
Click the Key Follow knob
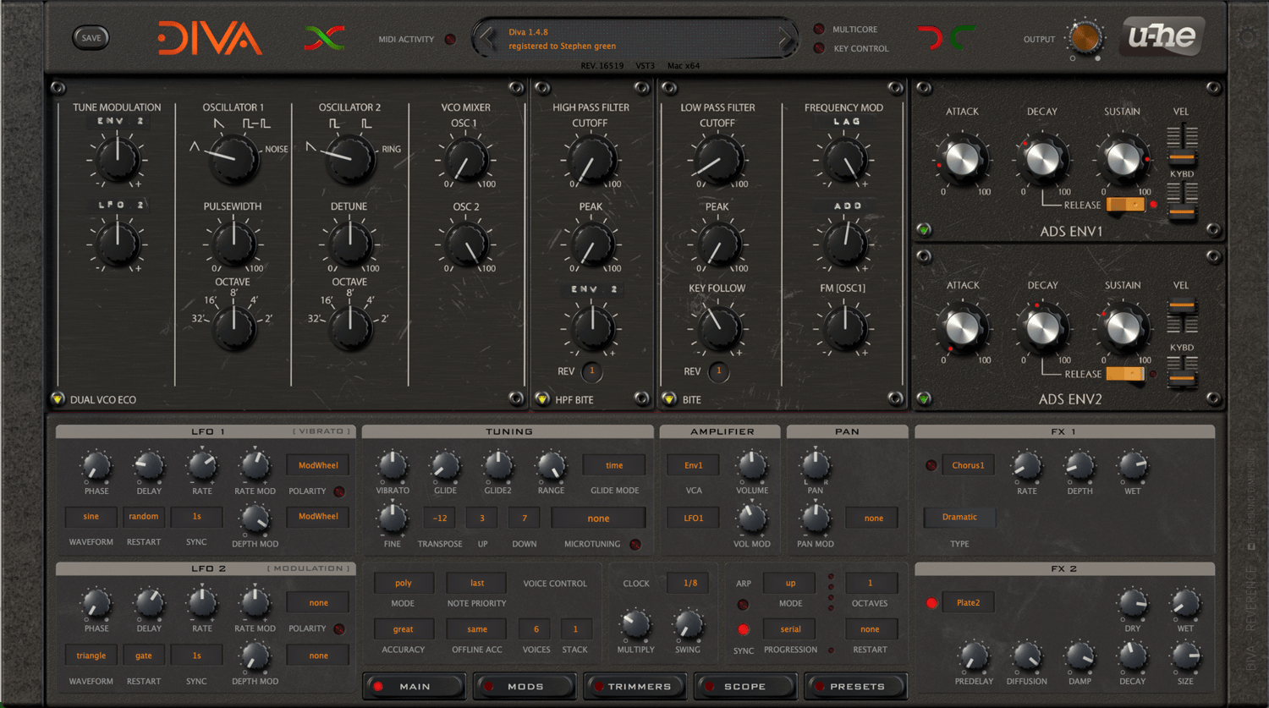[717, 327]
